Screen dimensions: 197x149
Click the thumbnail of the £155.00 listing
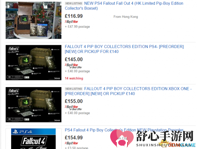(x=34, y=105)
